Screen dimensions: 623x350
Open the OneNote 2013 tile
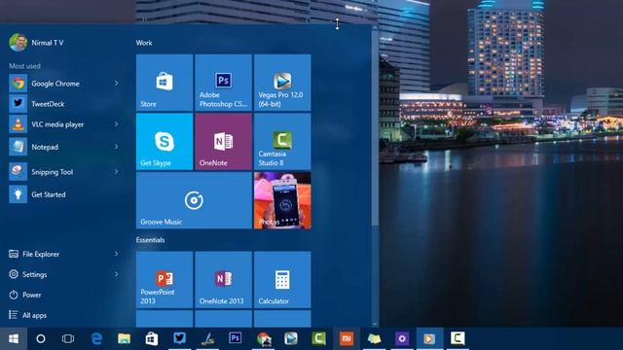223,280
